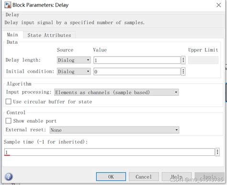The width and height of the screenshot is (227, 185).
Task: Open Input processing dropdown
Action: tap(116, 92)
